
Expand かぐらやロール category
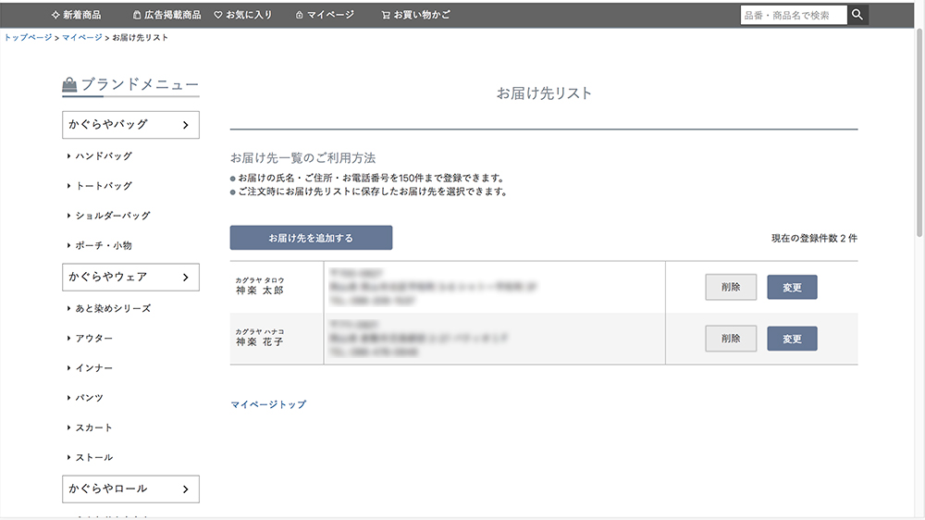click(x=130, y=489)
